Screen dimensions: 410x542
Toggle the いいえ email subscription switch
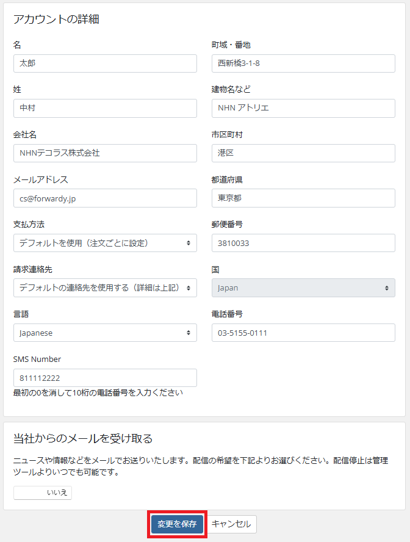(x=43, y=493)
